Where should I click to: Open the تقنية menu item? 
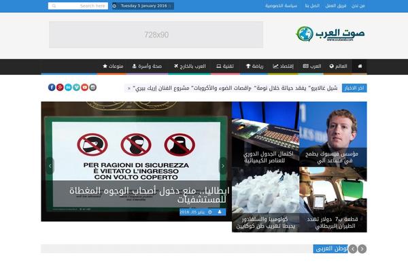click(x=225, y=67)
